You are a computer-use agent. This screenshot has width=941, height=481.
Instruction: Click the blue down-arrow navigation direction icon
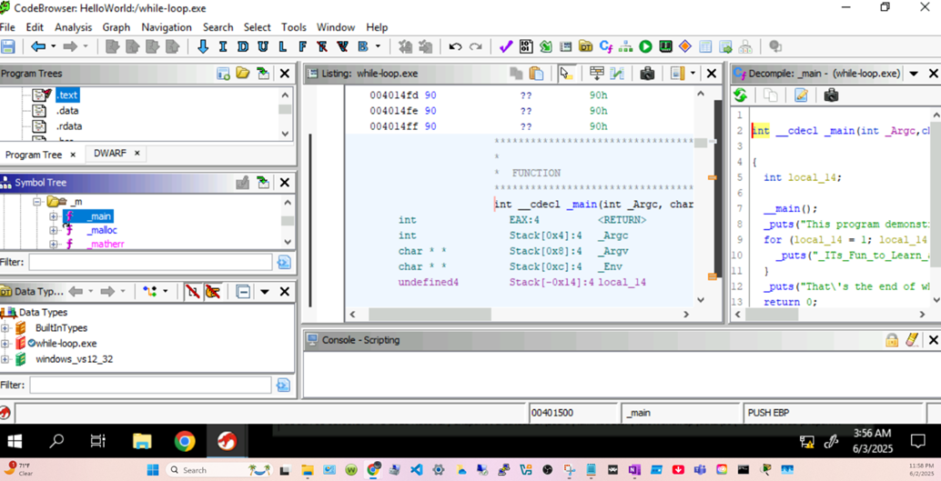pos(203,46)
